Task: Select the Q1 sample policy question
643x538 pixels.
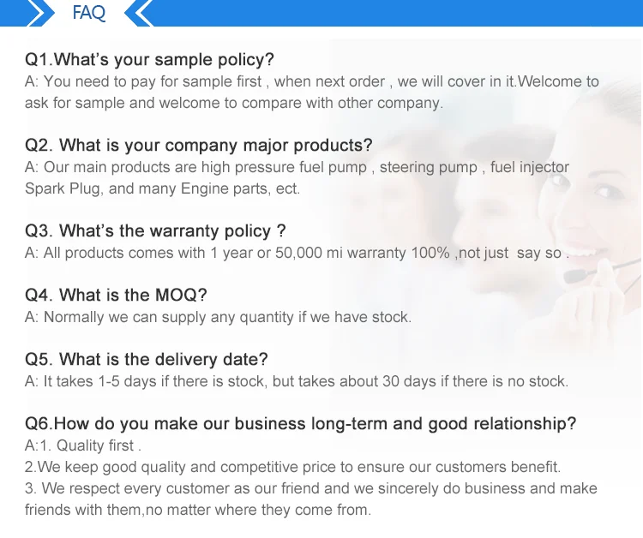Action: coord(149,59)
